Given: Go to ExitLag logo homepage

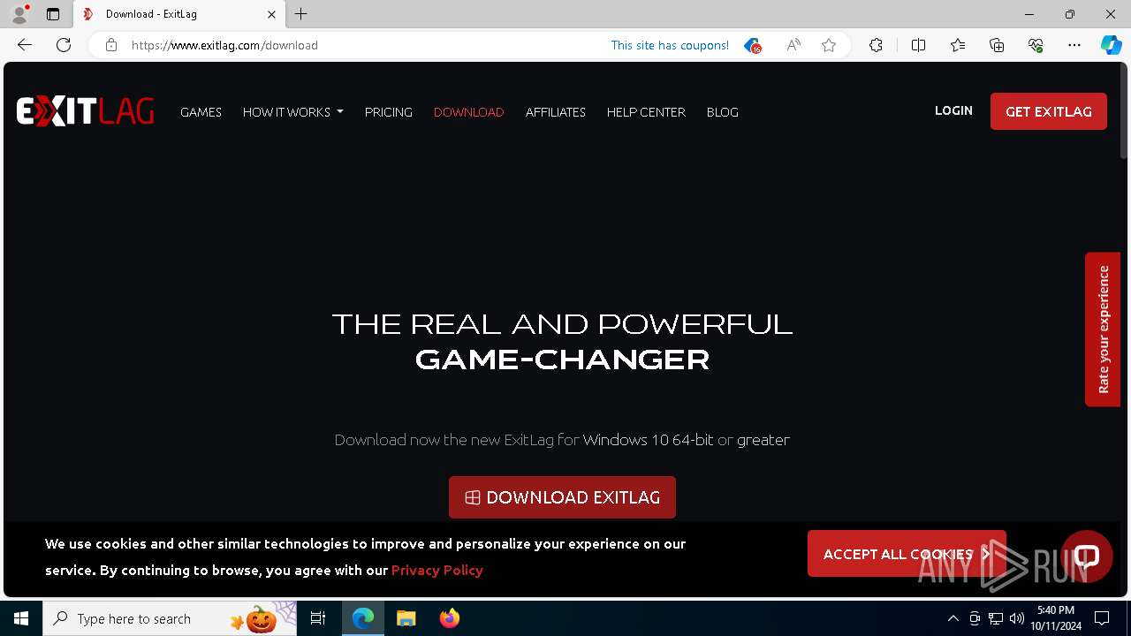Looking at the screenshot, I should (85, 111).
